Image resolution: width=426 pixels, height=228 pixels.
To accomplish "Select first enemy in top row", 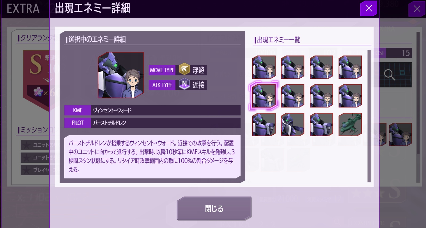I will pos(264,67).
